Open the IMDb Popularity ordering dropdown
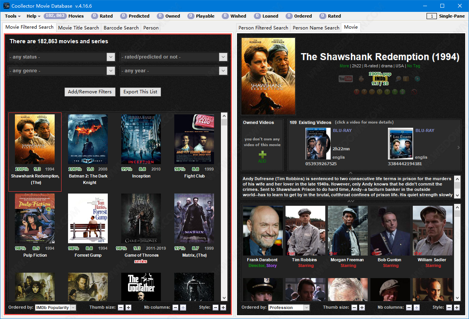 55,308
